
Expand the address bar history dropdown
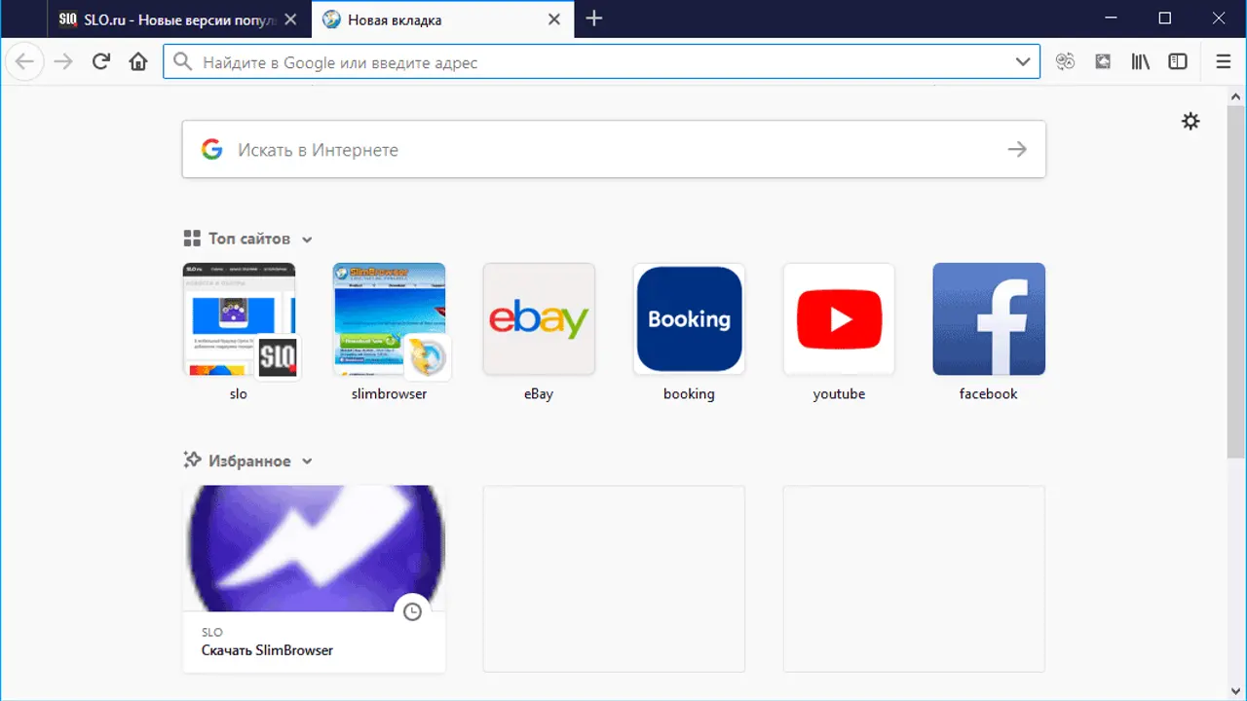point(1023,62)
